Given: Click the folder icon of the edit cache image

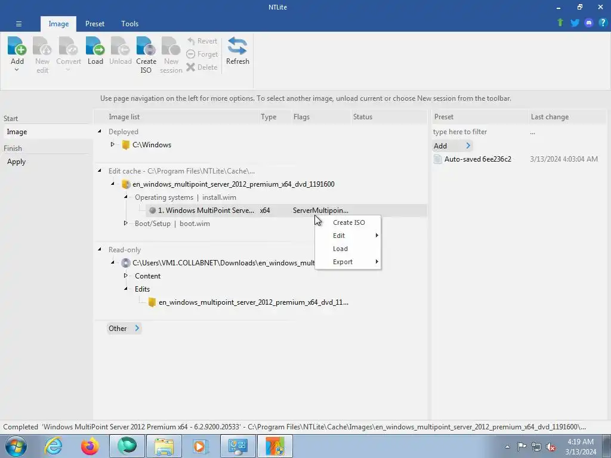Looking at the screenshot, I should coord(125,184).
